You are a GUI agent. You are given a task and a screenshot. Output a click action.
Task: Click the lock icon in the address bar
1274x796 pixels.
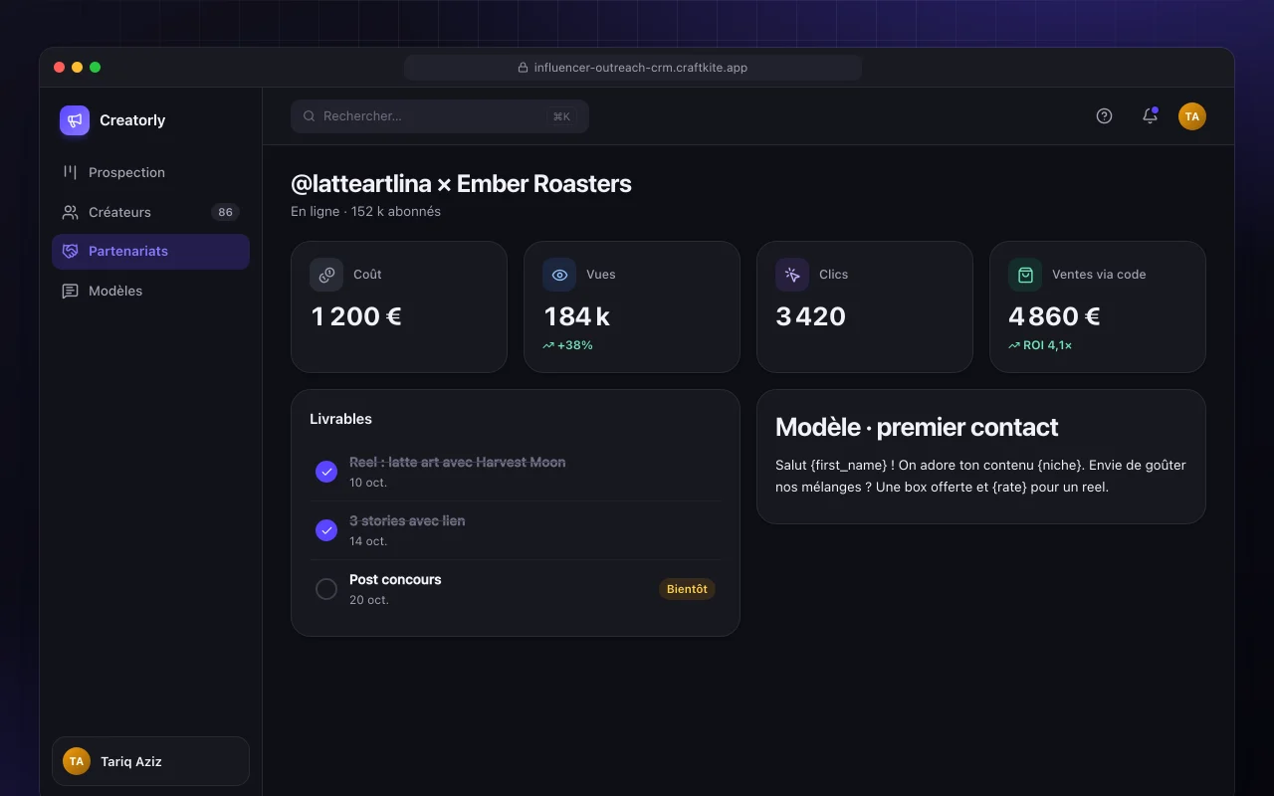coord(524,68)
